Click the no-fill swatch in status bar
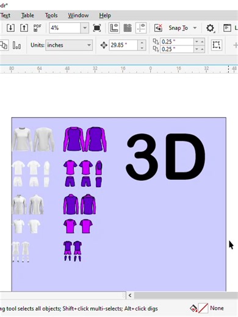Screen dimensions: 238x317 pos(203,308)
